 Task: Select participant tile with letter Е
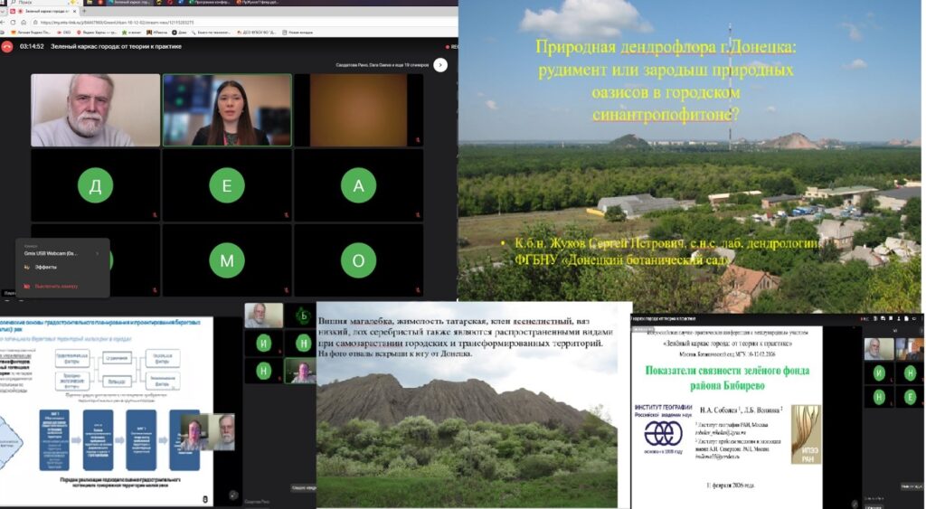pyautogui.click(x=227, y=185)
